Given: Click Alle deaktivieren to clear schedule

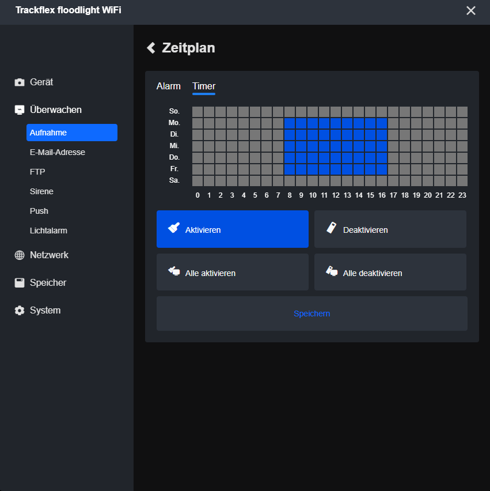Looking at the screenshot, I should pyautogui.click(x=390, y=272).
